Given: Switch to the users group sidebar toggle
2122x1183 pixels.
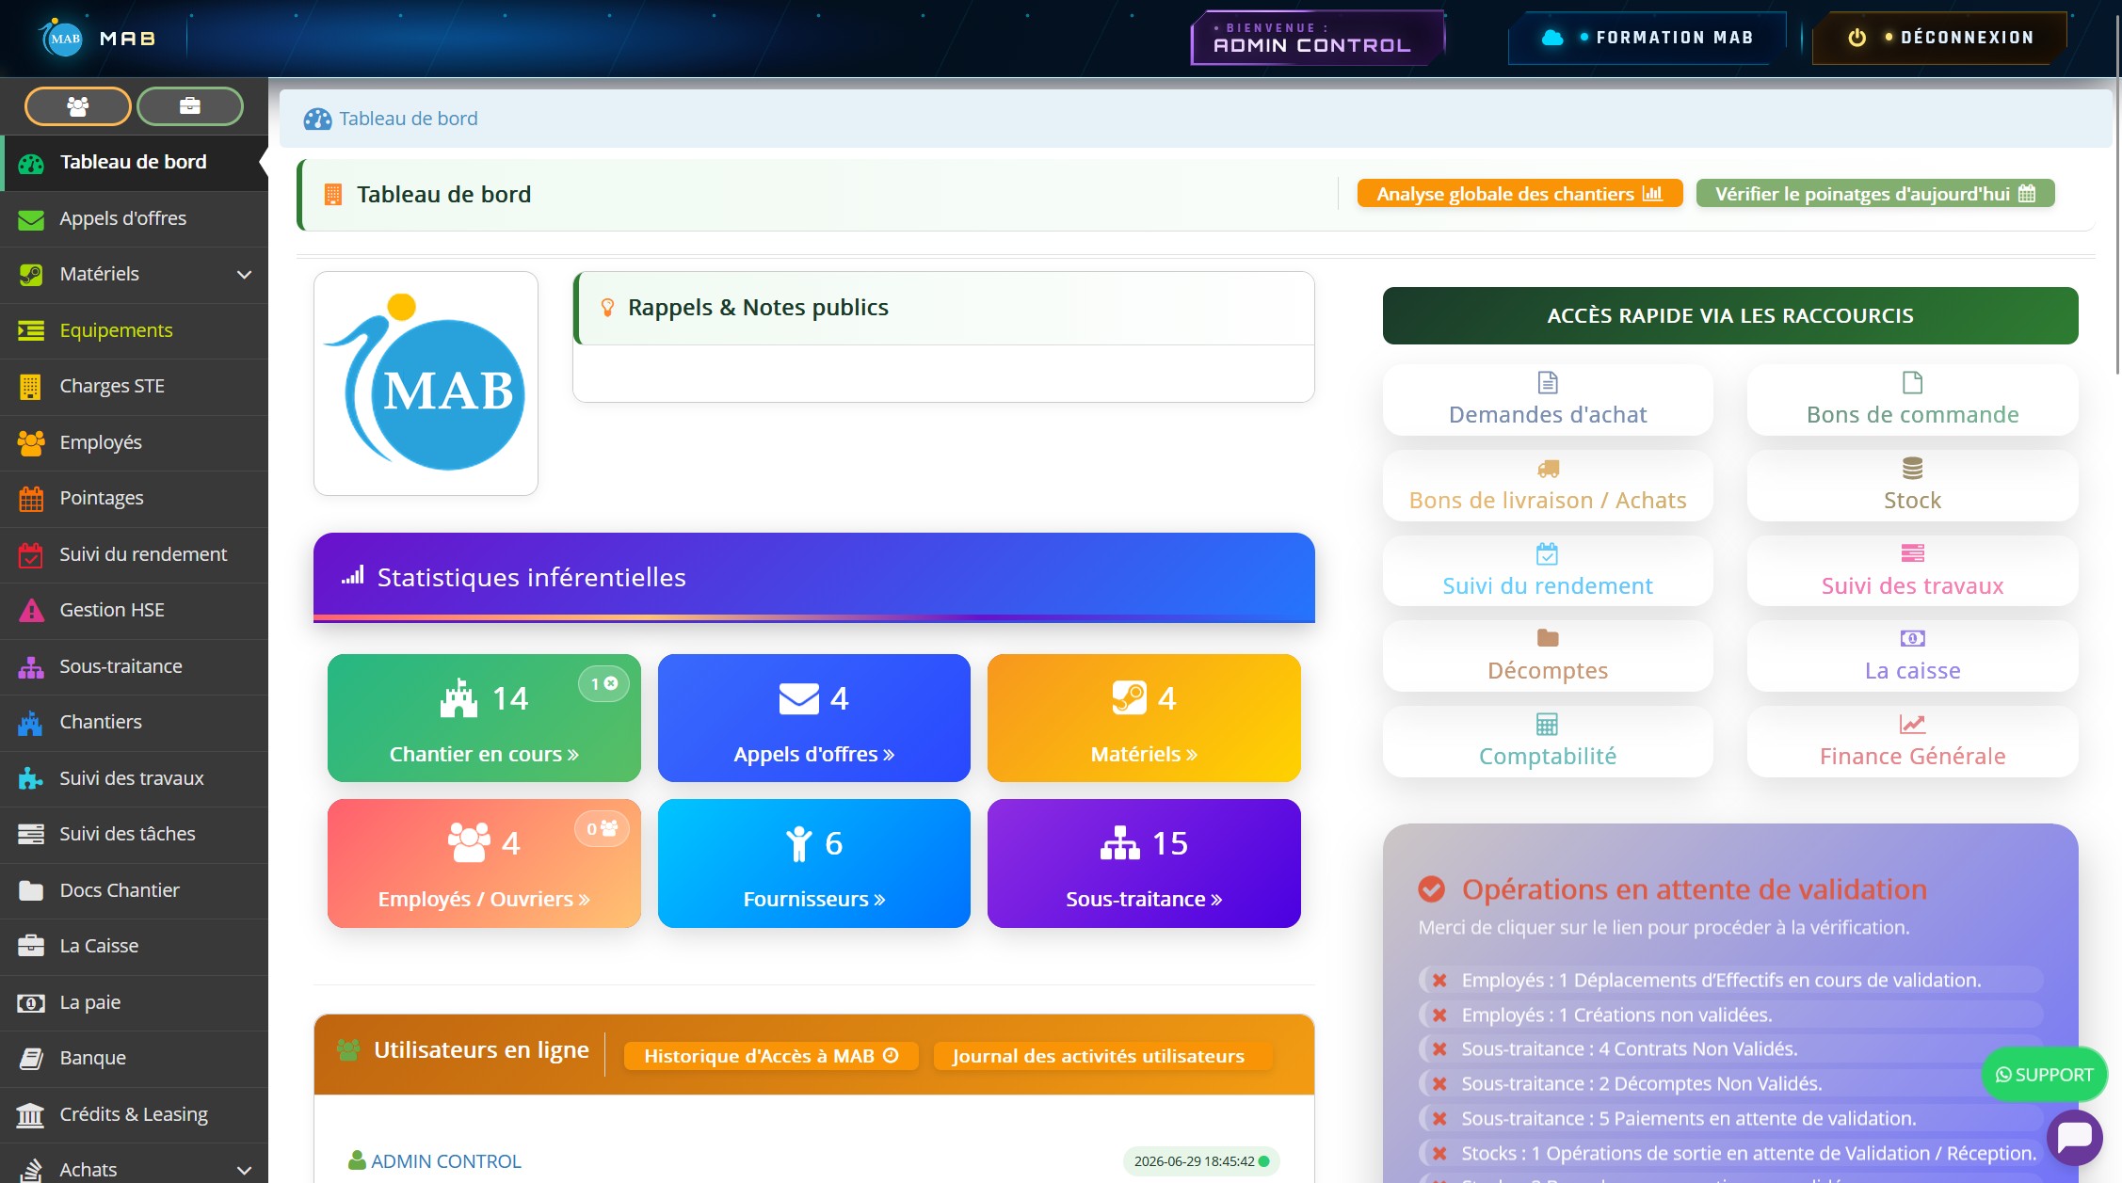Looking at the screenshot, I should [x=78, y=106].
